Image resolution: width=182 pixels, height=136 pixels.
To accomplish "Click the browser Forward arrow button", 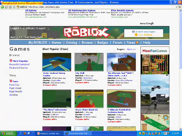I will pos(6,7).
